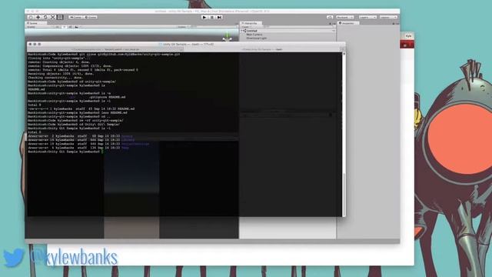Open the Gizmos dropdown in Scene view
The width and height of the screenshot is (492, 277).
182,27
